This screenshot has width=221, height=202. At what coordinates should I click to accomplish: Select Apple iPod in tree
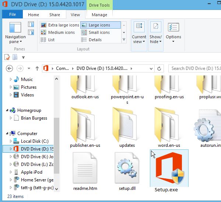coord(32,172)
